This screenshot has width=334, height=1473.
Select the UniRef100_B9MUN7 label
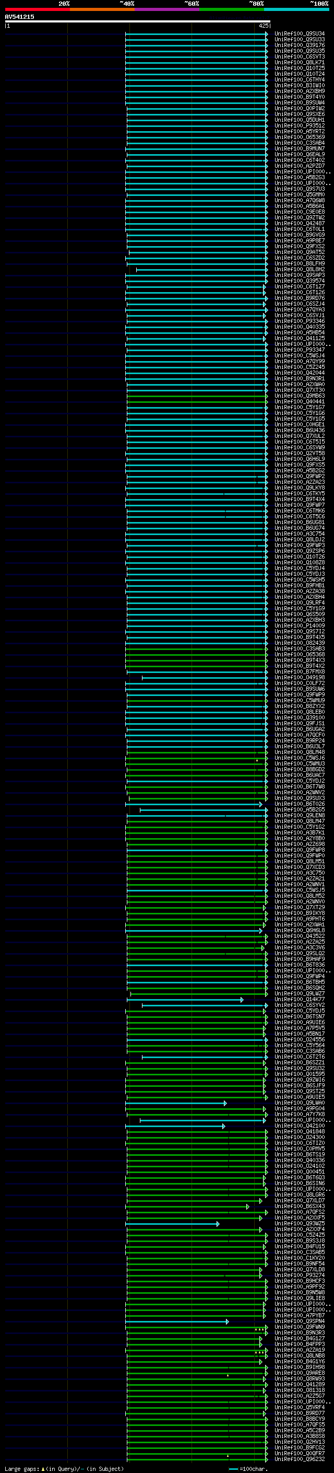300,149
